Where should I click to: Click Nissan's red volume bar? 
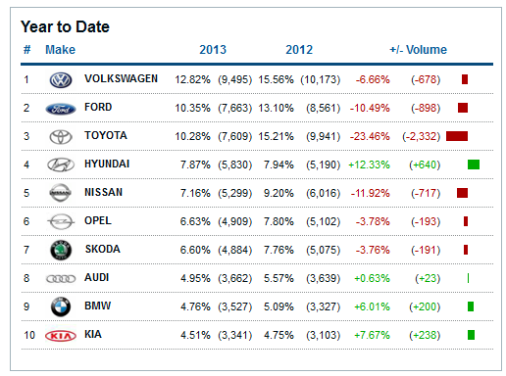tap(462, 193)
